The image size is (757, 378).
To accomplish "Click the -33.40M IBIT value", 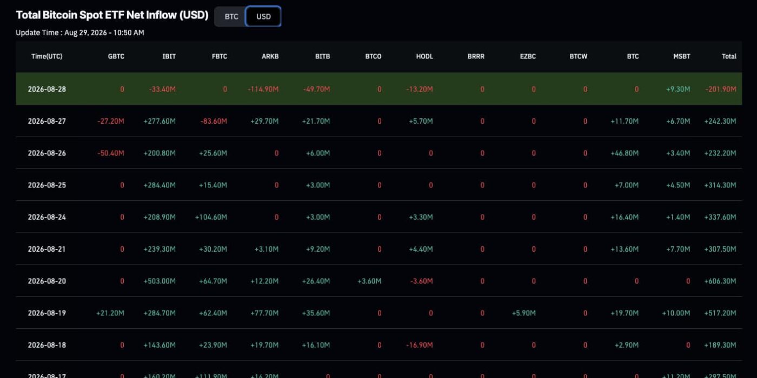I will (162, 89).
